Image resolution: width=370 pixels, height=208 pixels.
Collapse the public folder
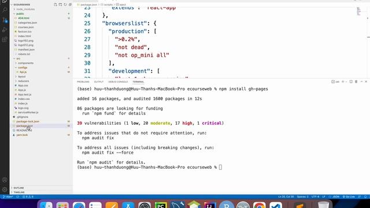(20, 14)
